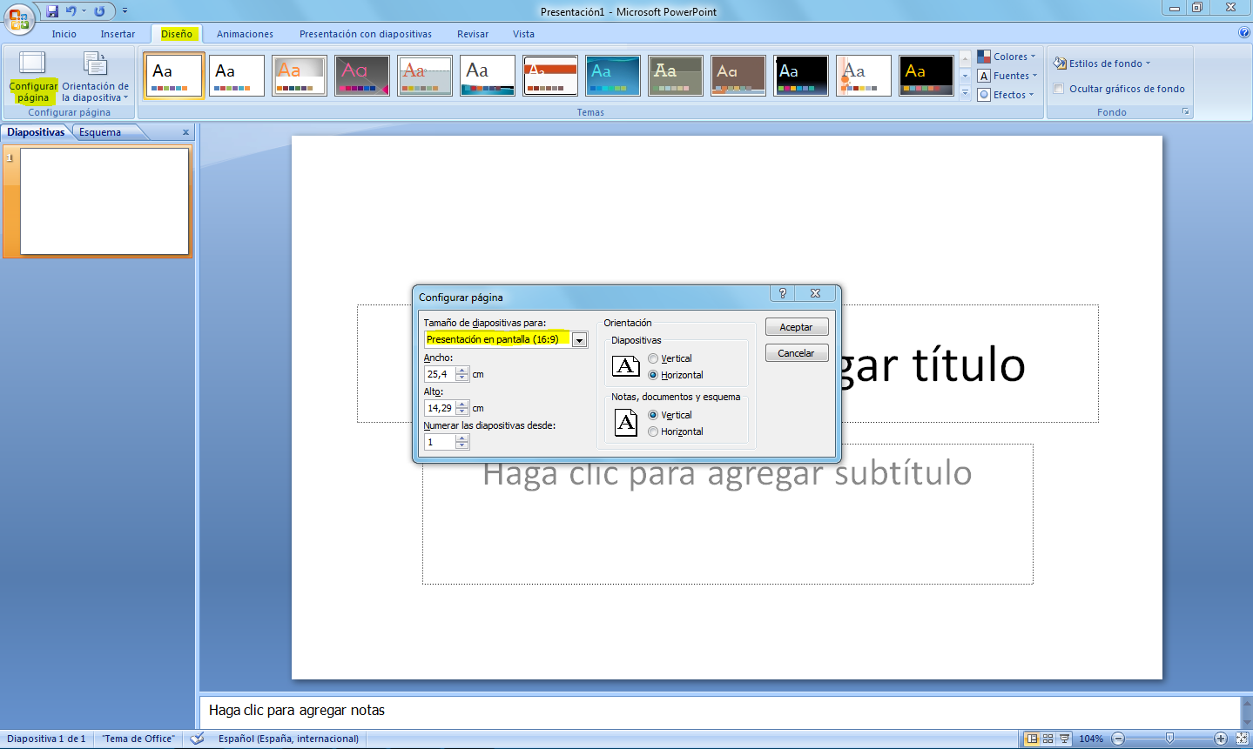Undo the last action
1253x749 pixels.
[x=71, y=11]
